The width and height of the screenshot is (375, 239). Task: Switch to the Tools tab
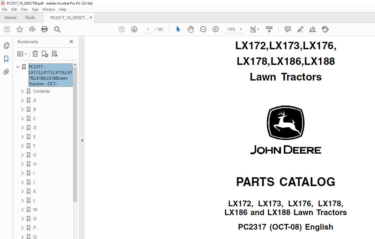point(30,18)
